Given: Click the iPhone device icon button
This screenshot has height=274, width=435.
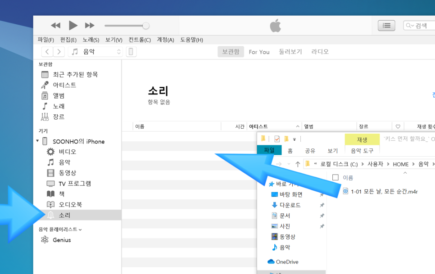Looking at the screenshot, I should (131, 52).
